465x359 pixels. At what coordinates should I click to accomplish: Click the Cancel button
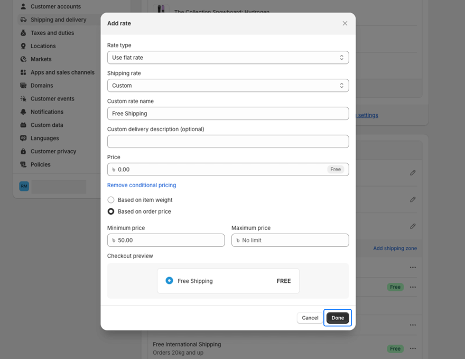pyautogui.click(x=310, y=318)
